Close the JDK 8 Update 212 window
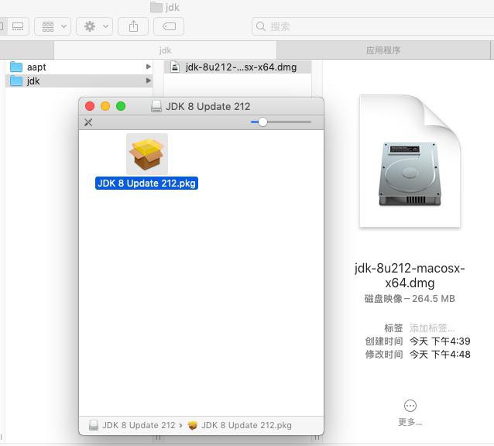 [x=90, y=106]
